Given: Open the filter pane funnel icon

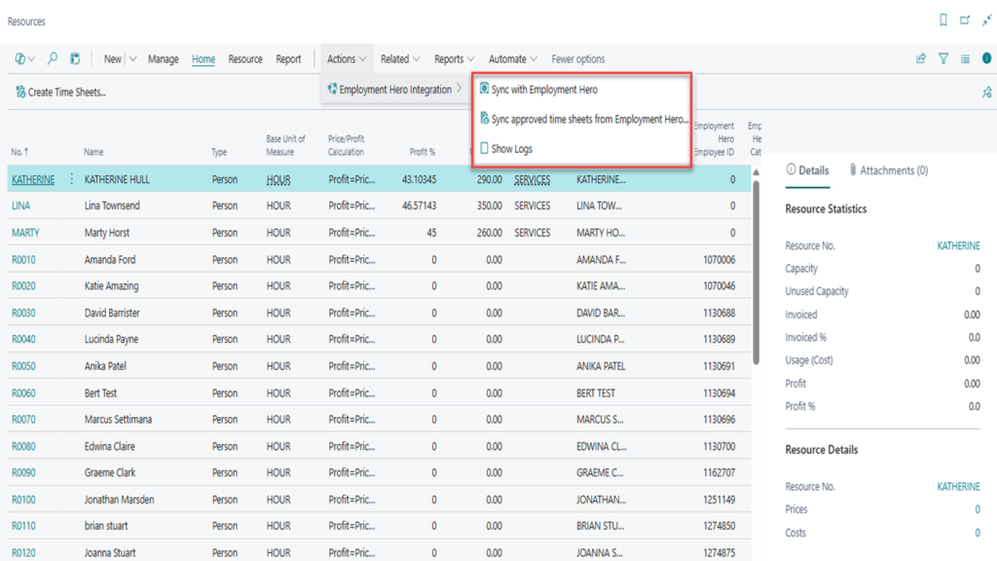Looking at the screenshot, I should [x=943, y=58].
